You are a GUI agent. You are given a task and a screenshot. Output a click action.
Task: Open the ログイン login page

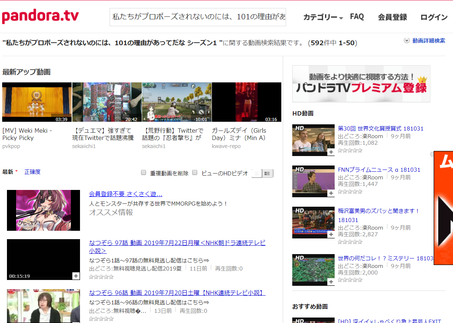click(x=434, y=17)
